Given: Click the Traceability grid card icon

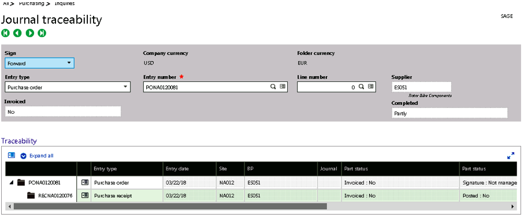Looking at the screenshot, I should (x=12, y=155).
